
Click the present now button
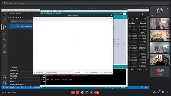point(87,93)
